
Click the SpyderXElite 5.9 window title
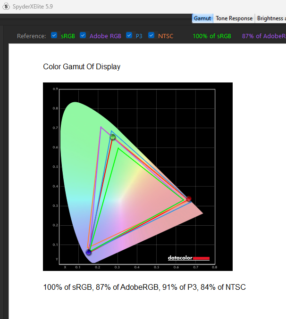(x=33, y=6)
